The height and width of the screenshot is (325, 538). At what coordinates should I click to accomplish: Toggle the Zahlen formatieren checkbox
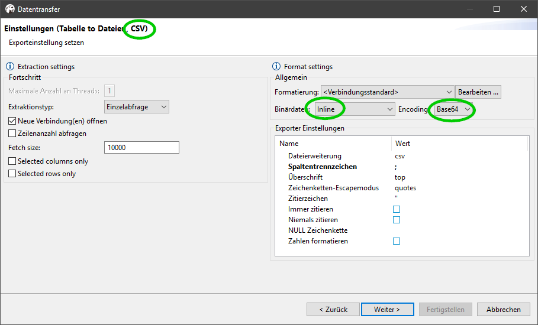click(x=397, y=241)
